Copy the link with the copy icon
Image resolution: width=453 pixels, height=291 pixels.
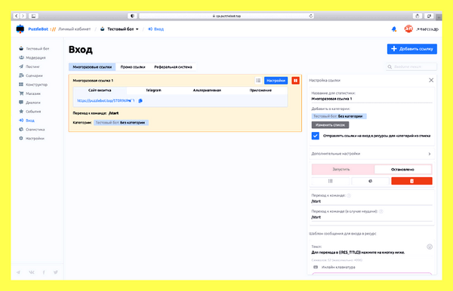coord(140,101)
